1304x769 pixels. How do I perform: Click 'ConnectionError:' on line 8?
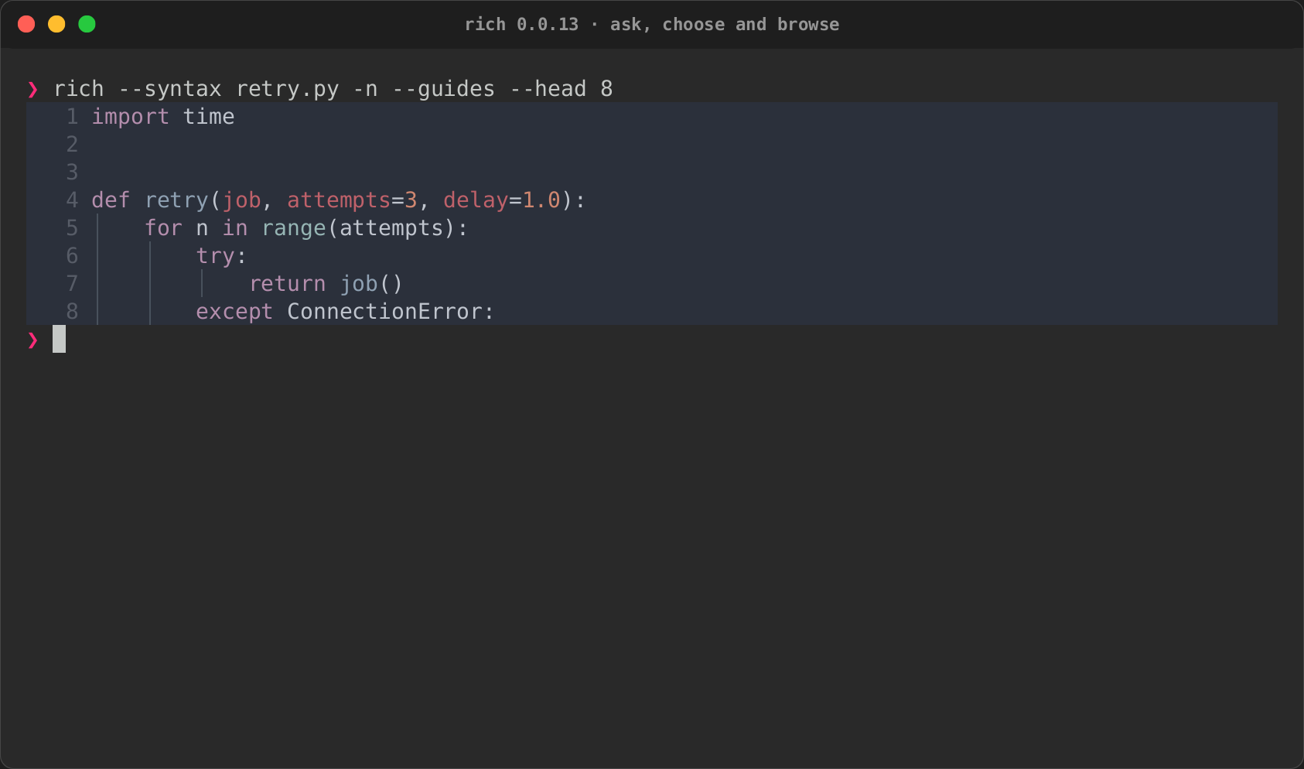tap(391, 312)
